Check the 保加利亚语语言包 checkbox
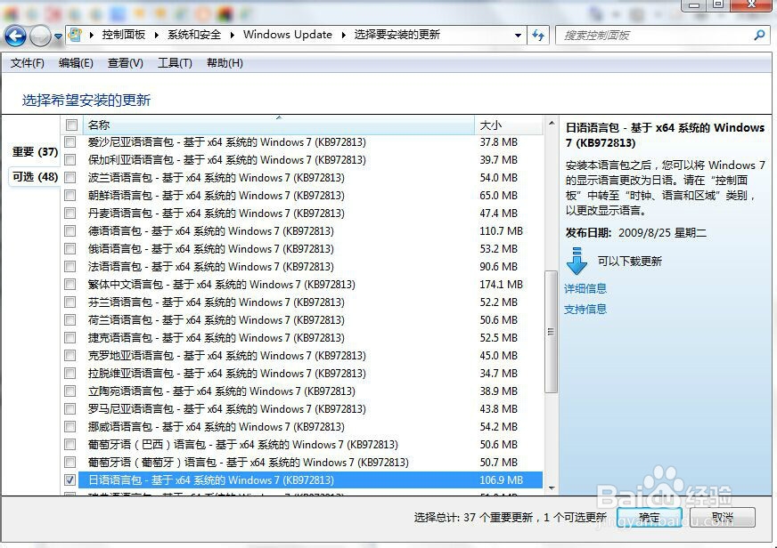The image size is (777, 548). (x=70, y=160)
